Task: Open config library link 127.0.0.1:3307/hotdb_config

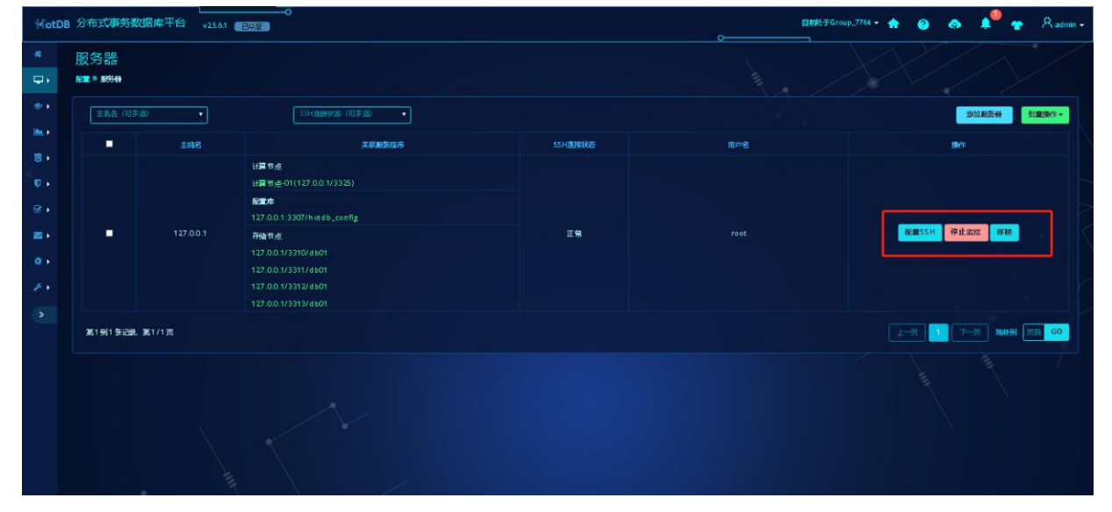Action: (x=305, y=217)
